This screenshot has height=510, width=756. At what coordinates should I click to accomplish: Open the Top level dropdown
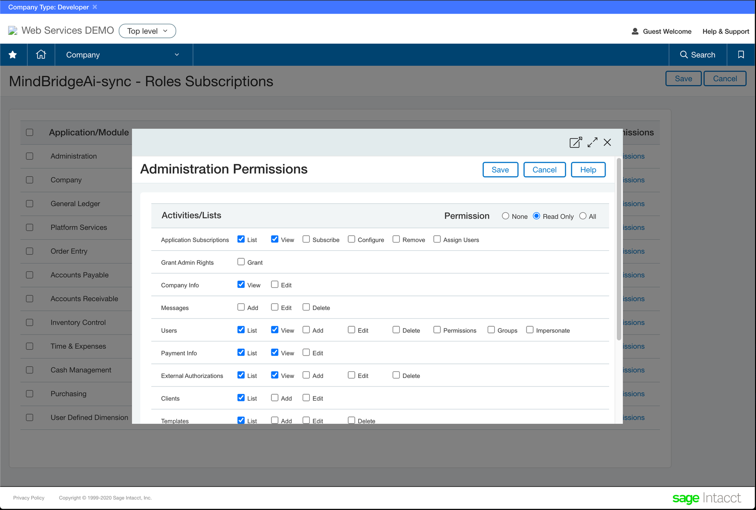point(147,31)
